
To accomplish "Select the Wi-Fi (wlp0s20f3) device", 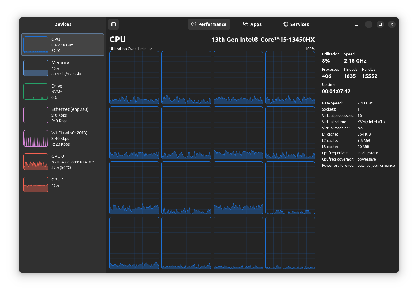I will point(62,138).
